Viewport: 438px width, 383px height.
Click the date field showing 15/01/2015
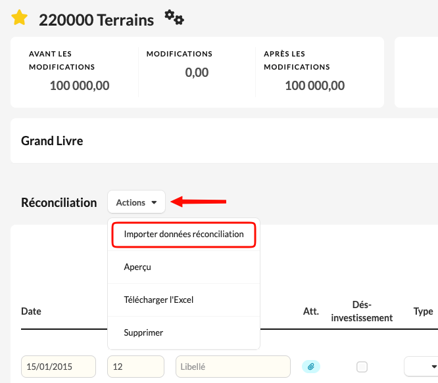tap(59, 367)
